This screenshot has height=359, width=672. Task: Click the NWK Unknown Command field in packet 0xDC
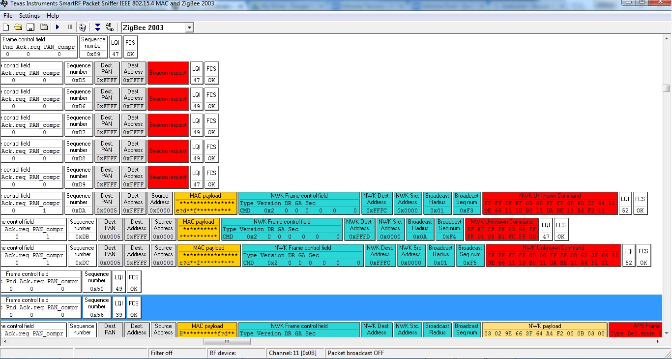(553, 255)
